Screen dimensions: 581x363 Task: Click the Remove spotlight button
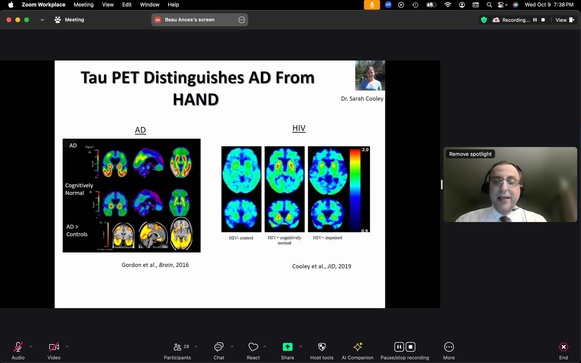pyautogui.click(x=470, y=154)
